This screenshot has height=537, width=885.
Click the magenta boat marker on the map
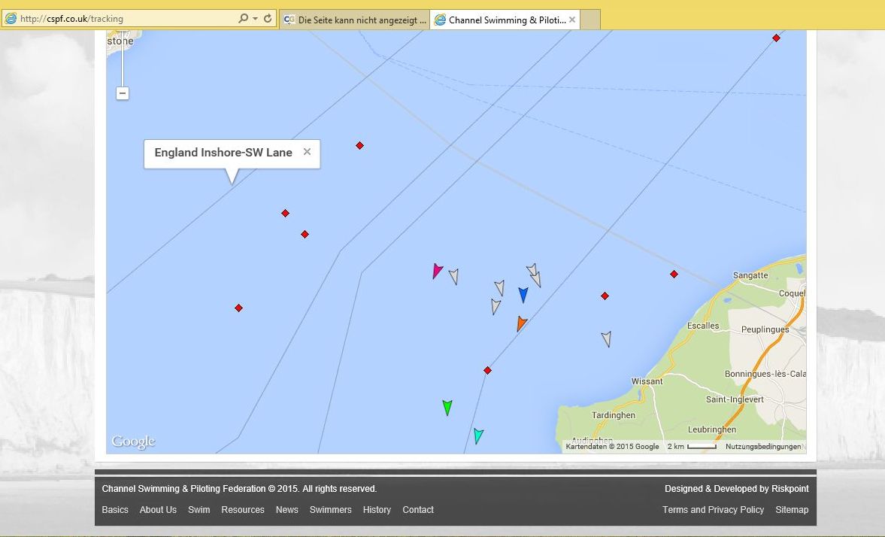(x=437, y=271)
